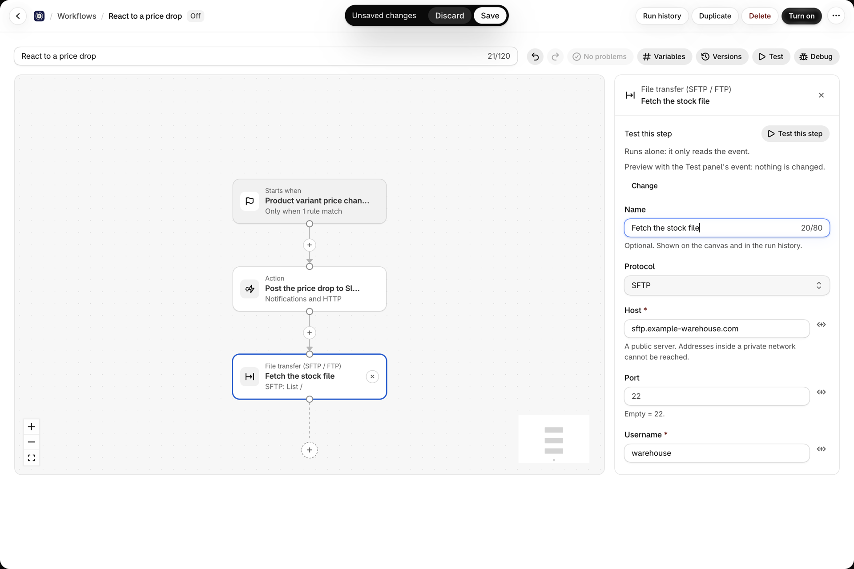Duplicate this workflow
The width and height of the screenshot is (854, 569).
[x=715, y=16]
